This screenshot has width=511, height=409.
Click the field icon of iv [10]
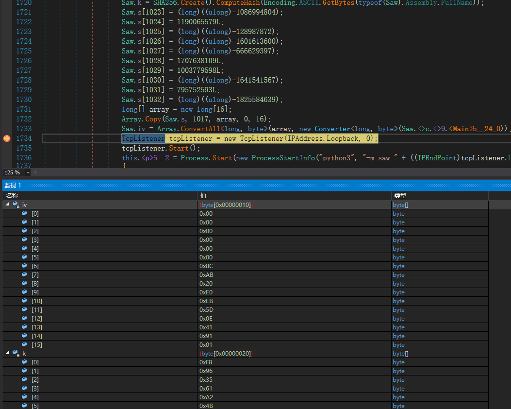pyautogui.click(x=24, y=301)
